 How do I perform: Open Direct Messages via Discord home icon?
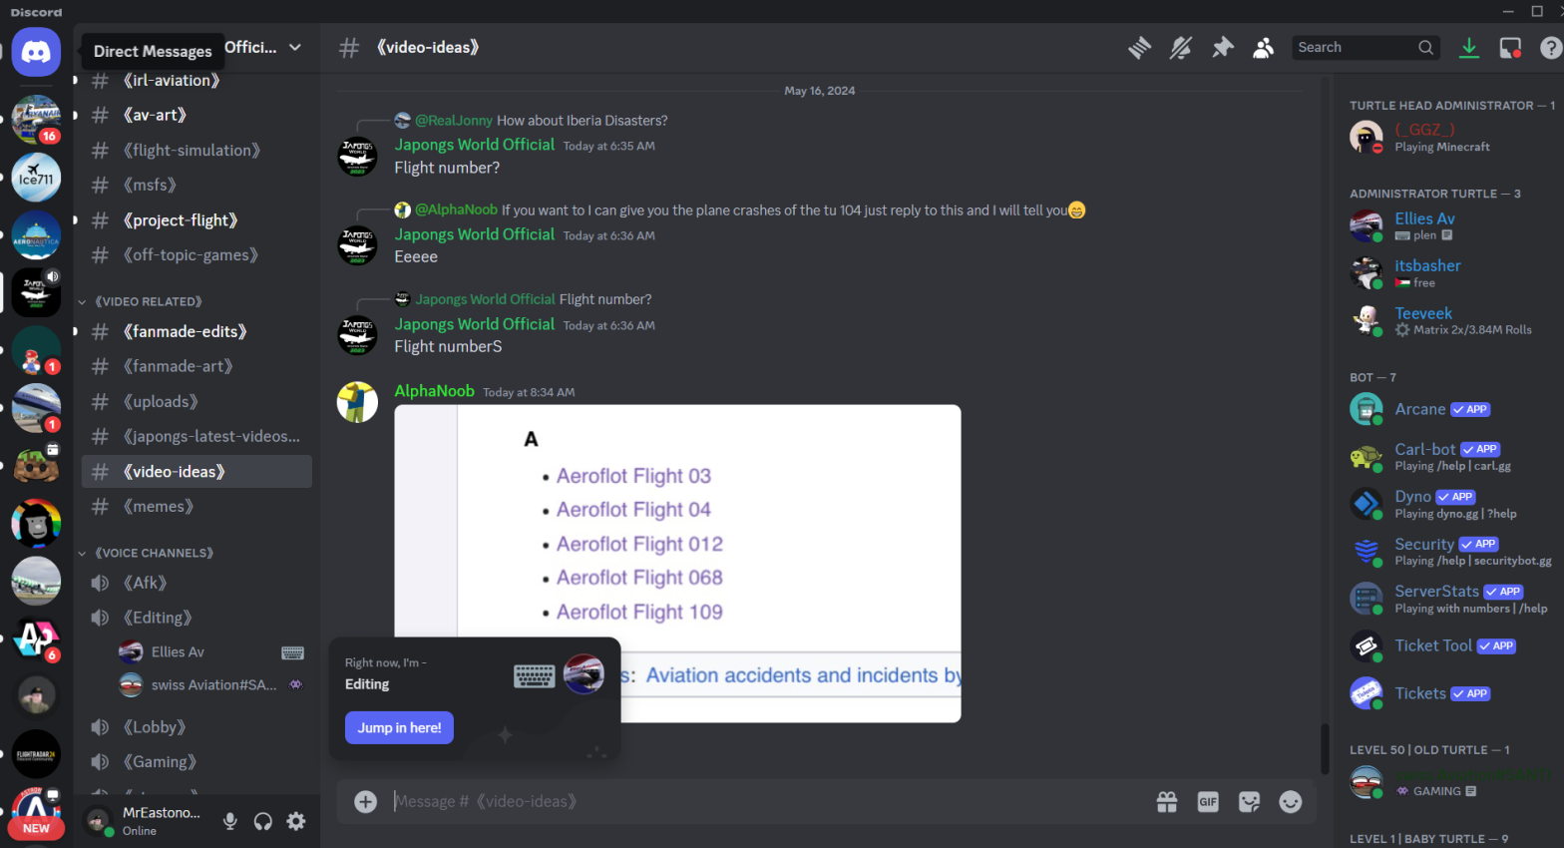point(36,52)
